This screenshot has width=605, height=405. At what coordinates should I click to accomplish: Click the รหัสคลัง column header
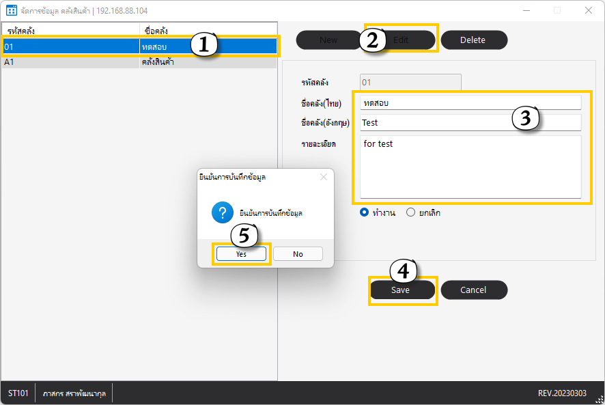pyautogui.click(x=68, y=31)
